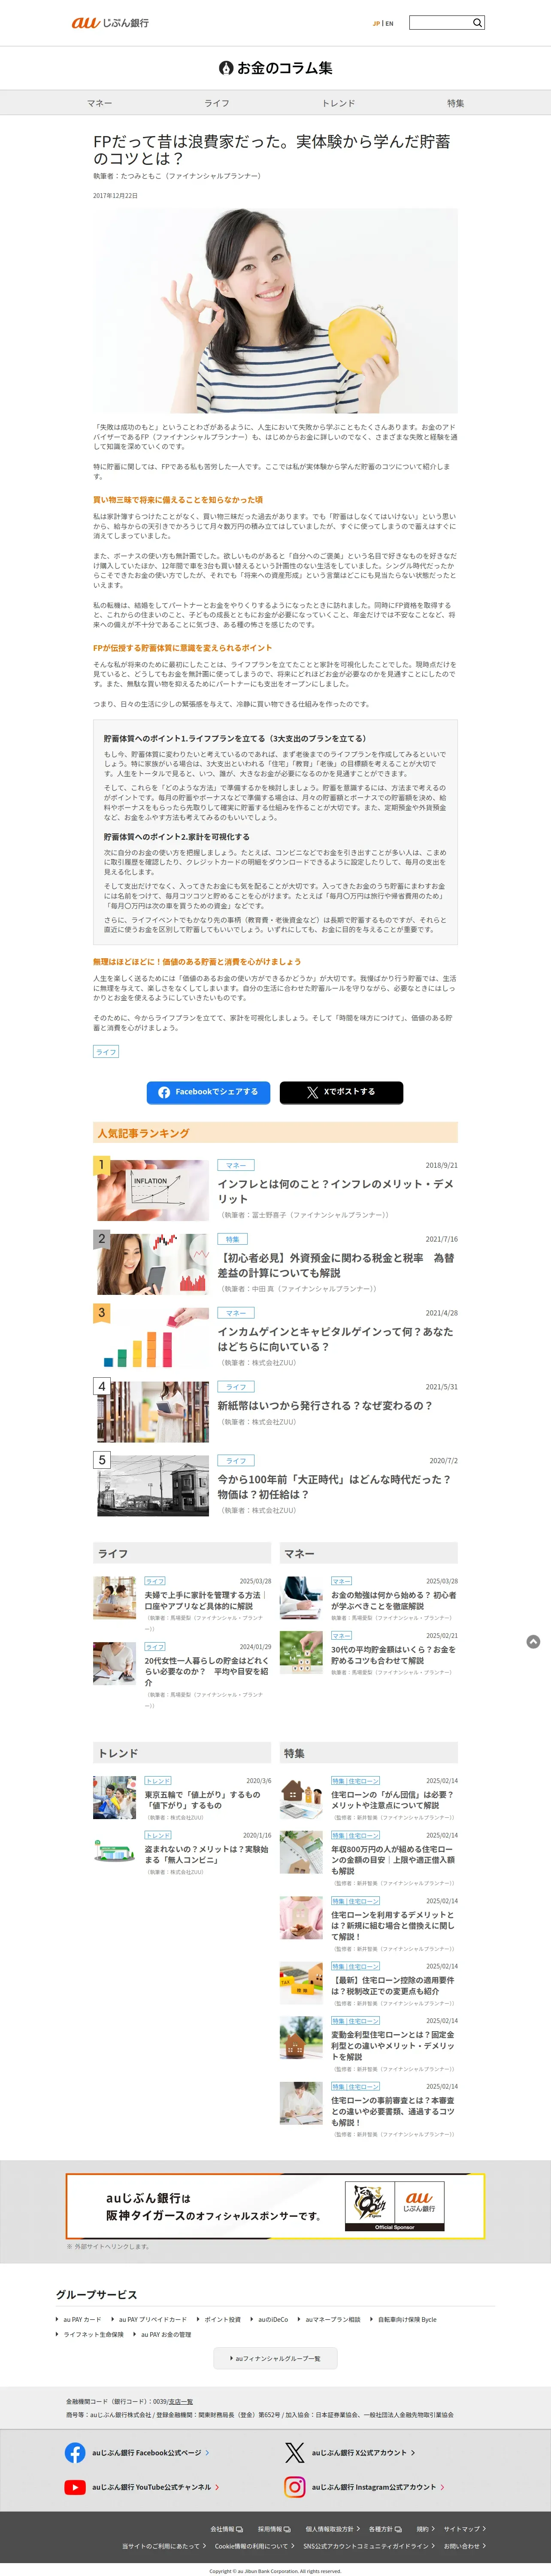This screenshot has width=551, height=2576.
Task: Open the マネー navigation tab
Action: click(x=99, y=103)
